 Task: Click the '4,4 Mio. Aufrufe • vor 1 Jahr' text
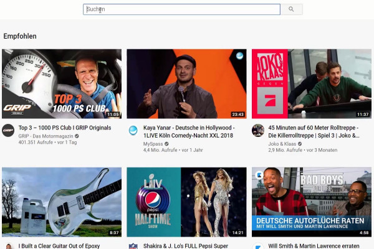click(x=173, y=150)
